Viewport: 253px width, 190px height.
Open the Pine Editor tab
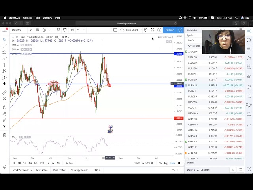(x=59, y=170)
